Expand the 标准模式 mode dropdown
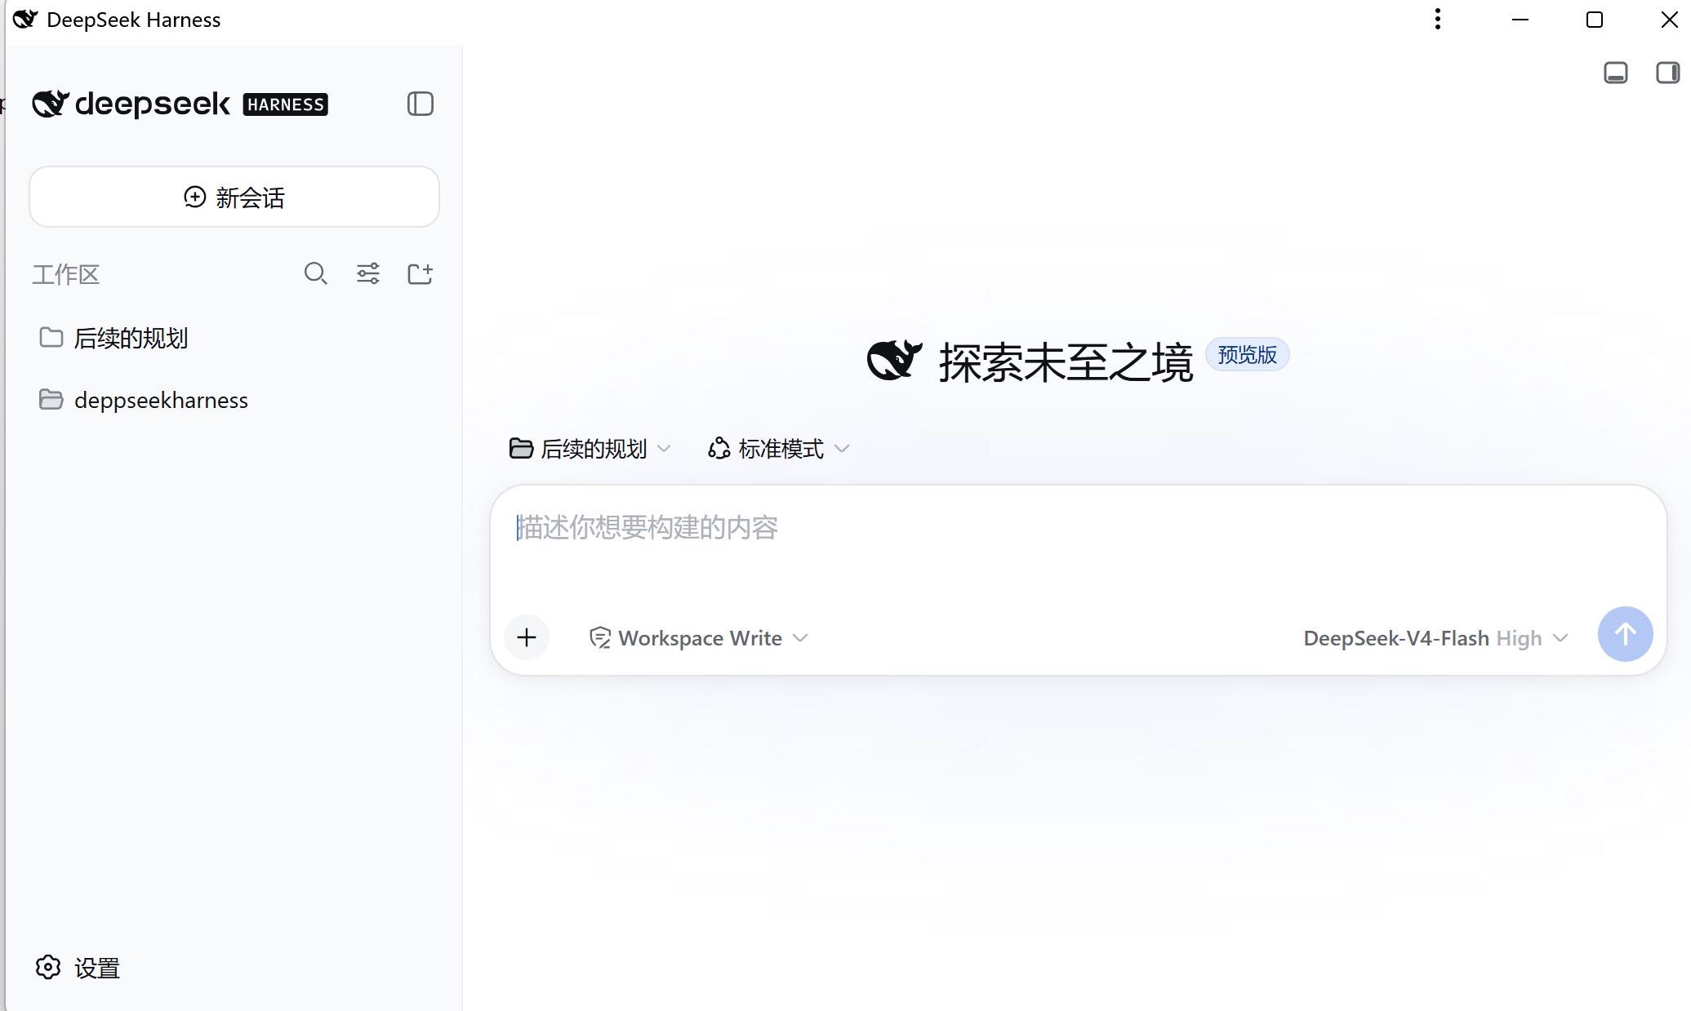This screenshot has width=1691, height=1011. [x=779, y=449]
